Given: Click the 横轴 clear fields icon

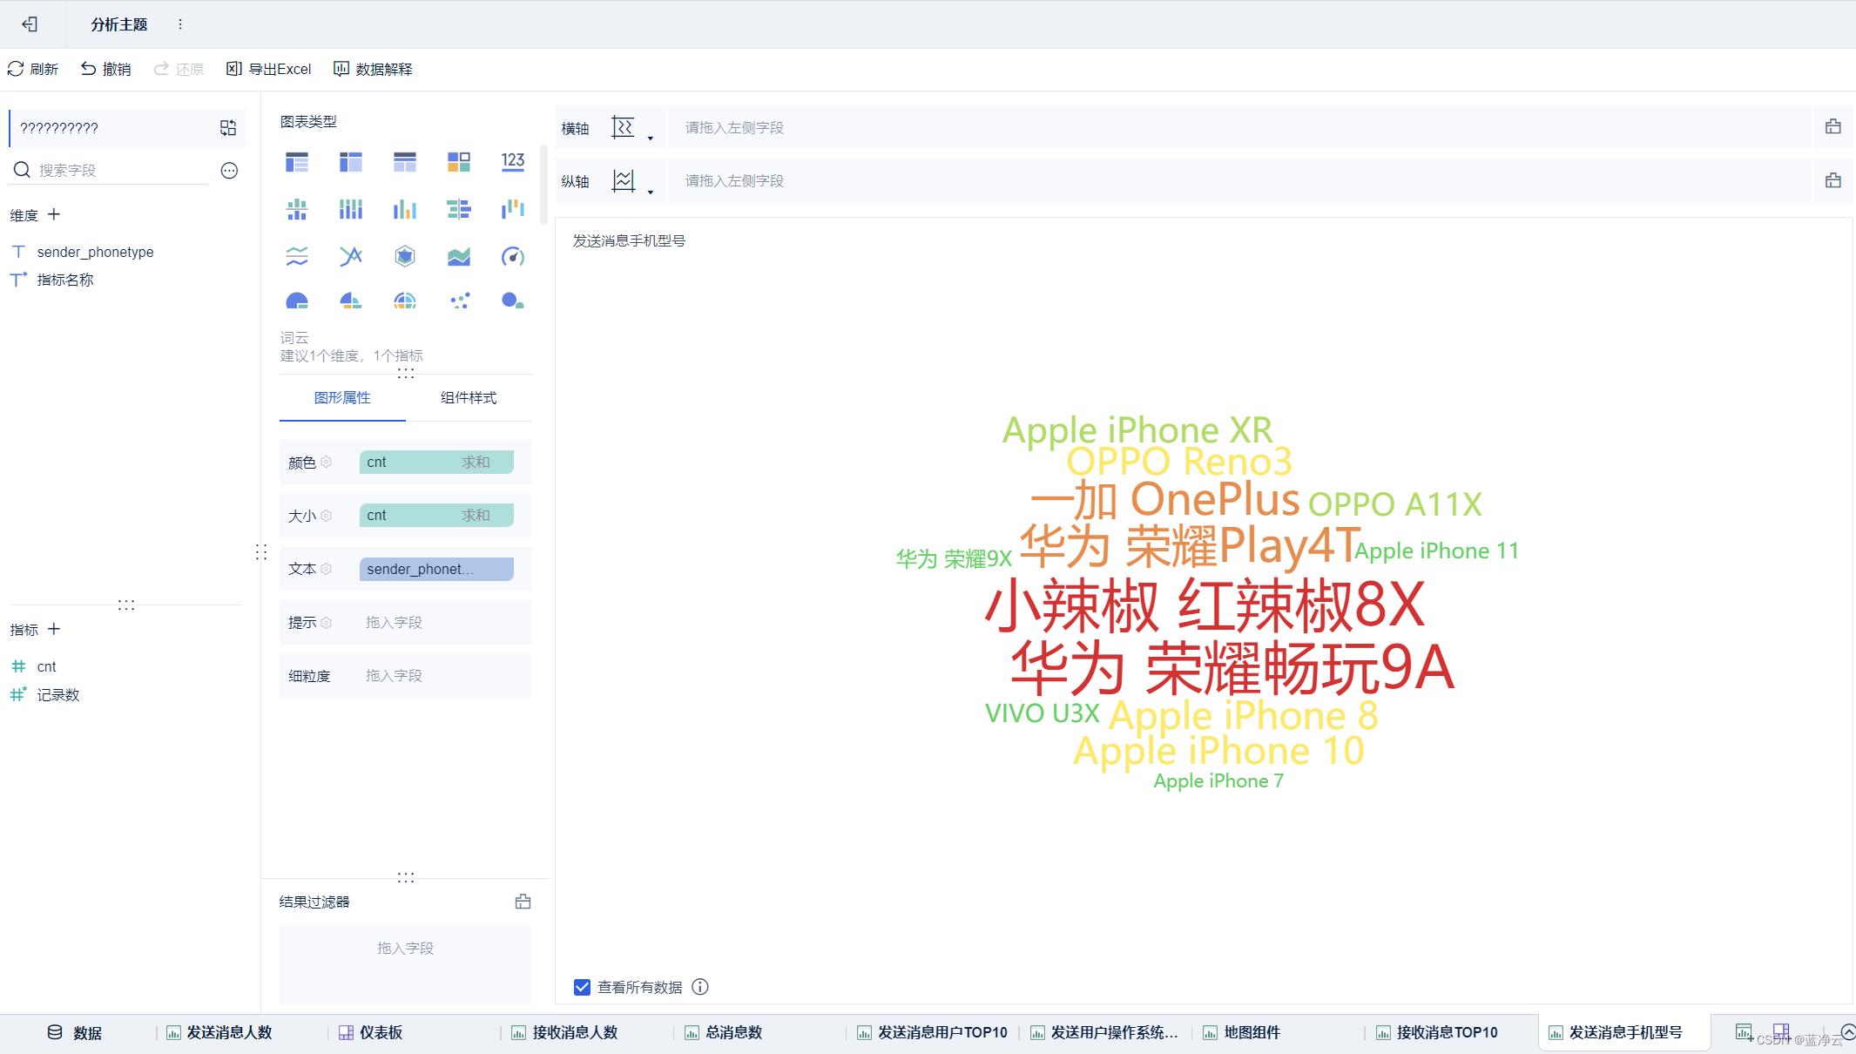Looking at the screenshot, I should tap(1833, 127).
